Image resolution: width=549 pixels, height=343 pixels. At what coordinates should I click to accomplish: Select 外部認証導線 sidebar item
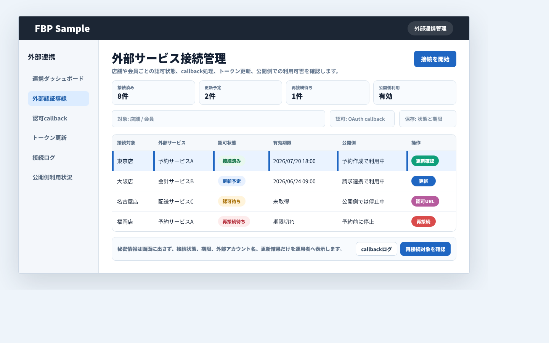(x=58, y=98)
